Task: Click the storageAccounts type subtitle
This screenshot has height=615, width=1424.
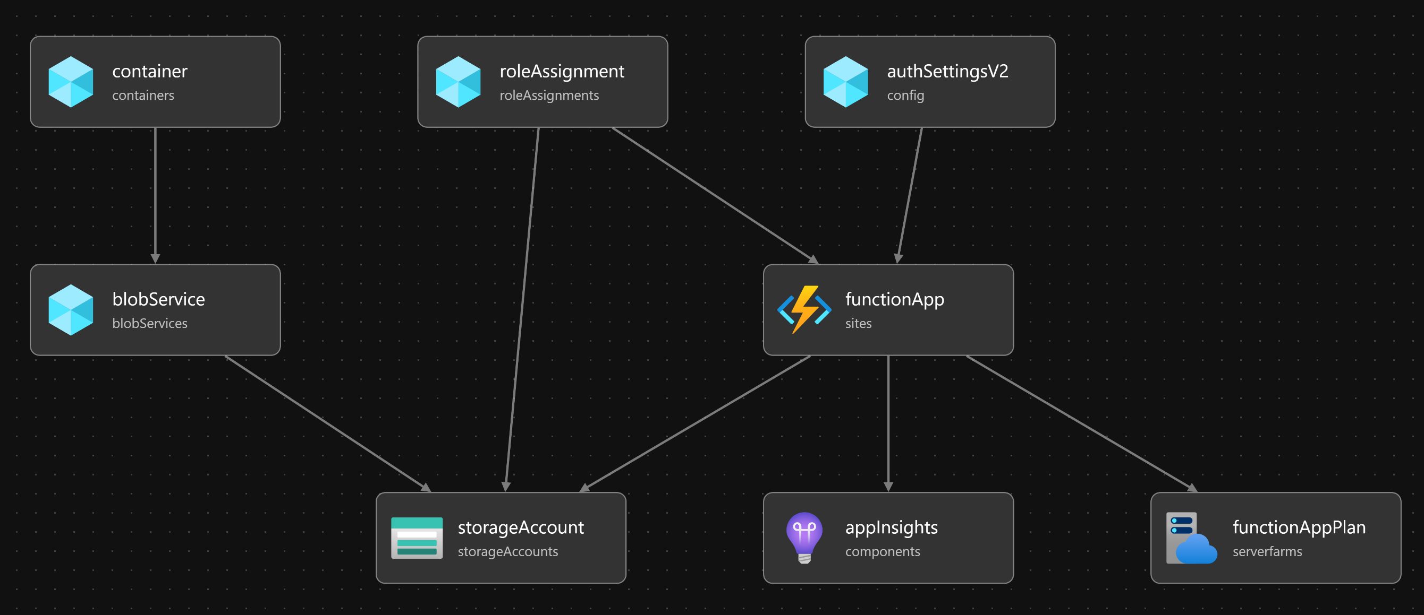Action: pyautogui.click(x=507, y=551)
